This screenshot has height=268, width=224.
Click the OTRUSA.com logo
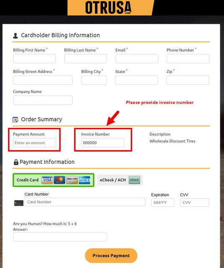pyautogui.click(x=108, y=8)
